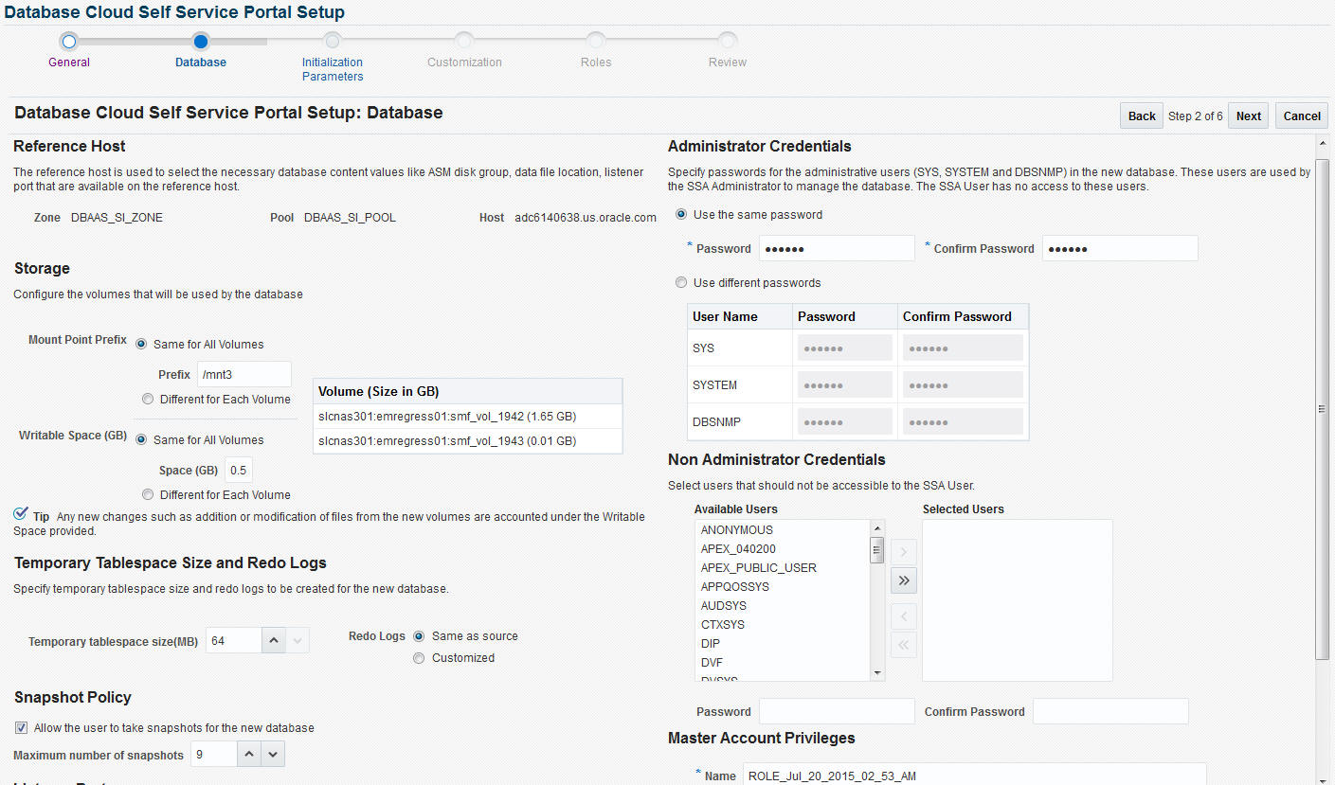Focus the Non Administrator Password field

(x=837, y=711)
